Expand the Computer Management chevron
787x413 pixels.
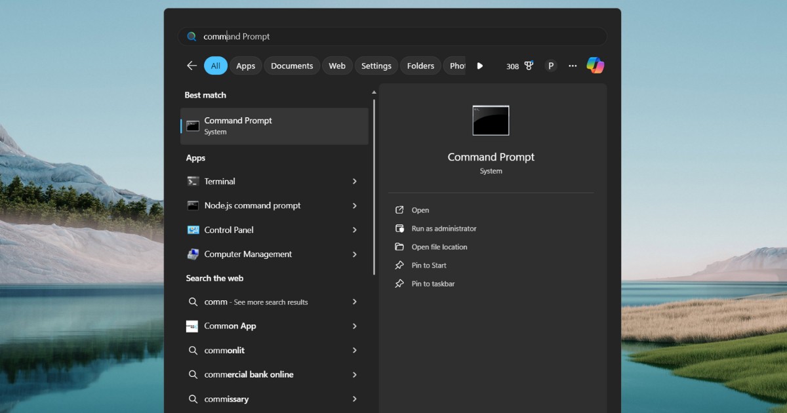354,254
